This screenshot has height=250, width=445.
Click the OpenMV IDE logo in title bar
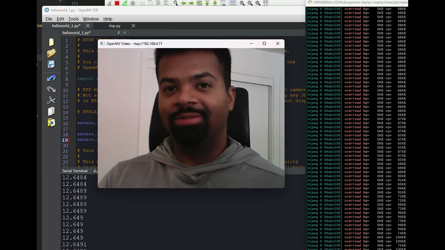tap(47, 10)
